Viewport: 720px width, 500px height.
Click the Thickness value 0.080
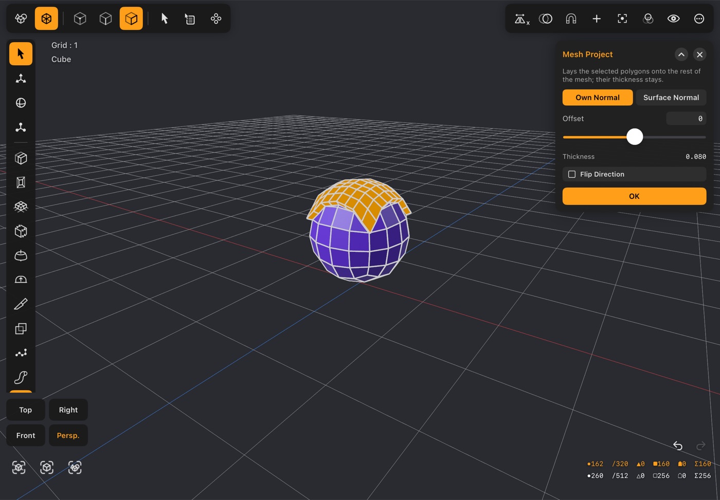(x=696, y=157)
